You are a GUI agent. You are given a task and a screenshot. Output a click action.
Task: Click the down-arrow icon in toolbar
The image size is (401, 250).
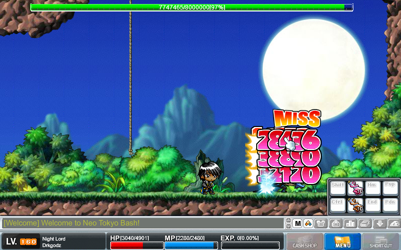coord(379,223)
